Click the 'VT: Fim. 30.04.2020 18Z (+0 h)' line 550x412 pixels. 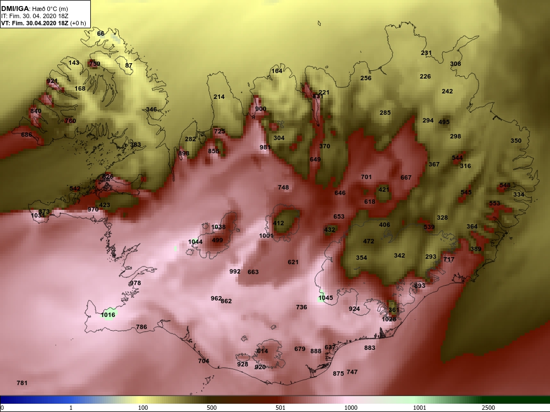43,23
